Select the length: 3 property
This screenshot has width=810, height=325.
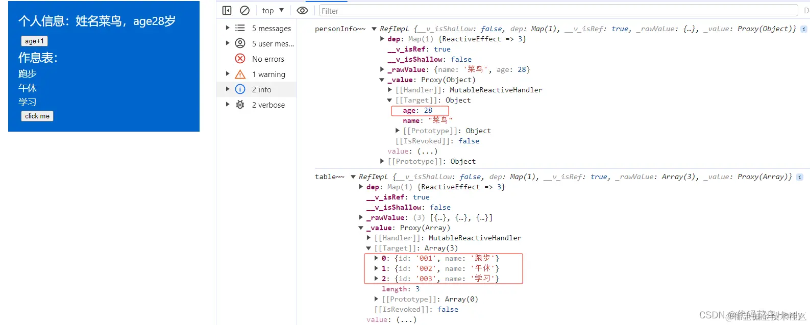coord(401,289)
